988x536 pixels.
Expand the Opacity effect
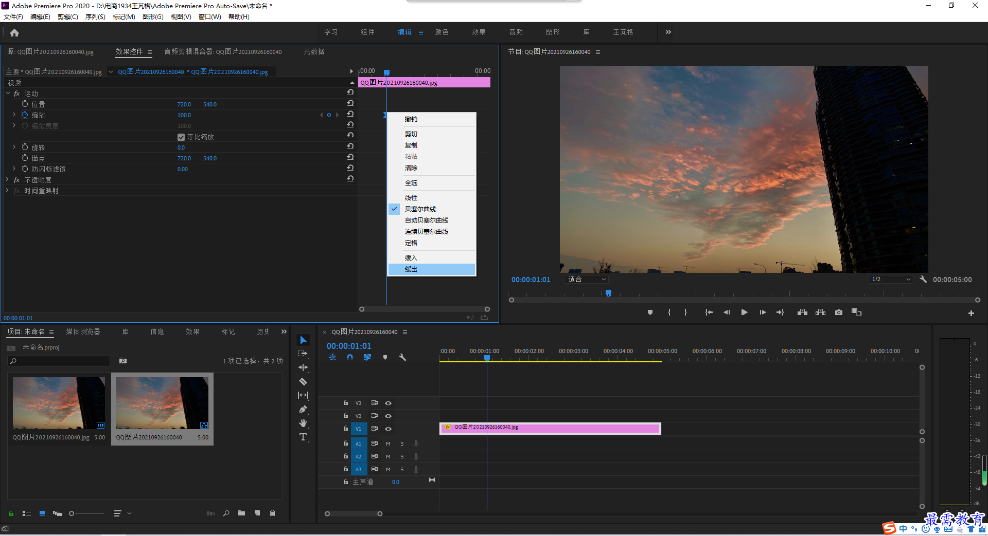point(7,180)
